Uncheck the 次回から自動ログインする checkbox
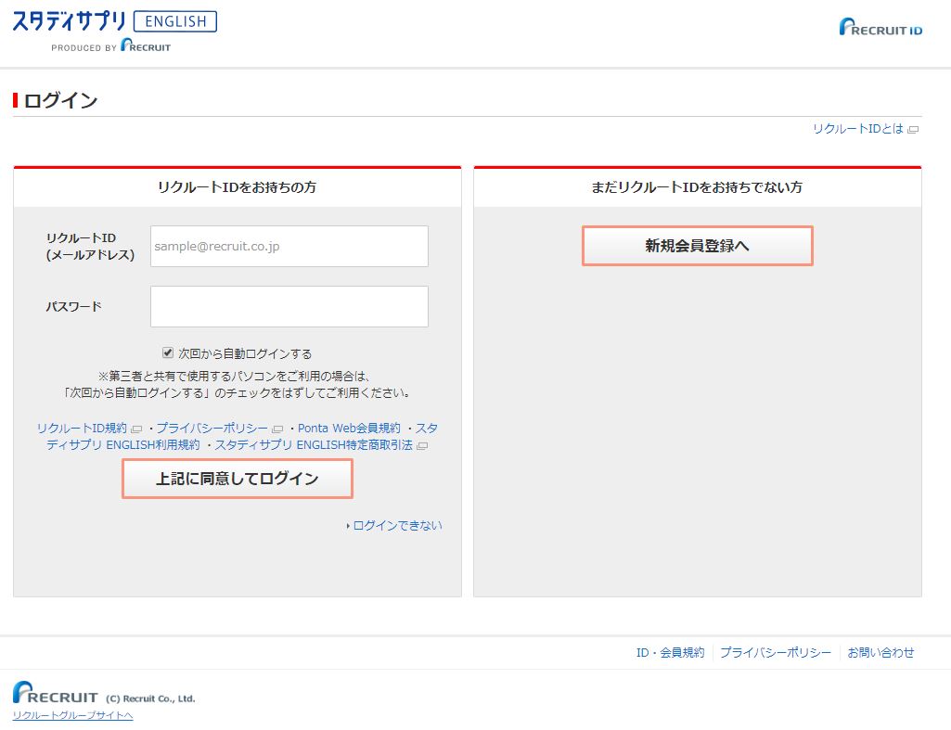 pos(168,352)
